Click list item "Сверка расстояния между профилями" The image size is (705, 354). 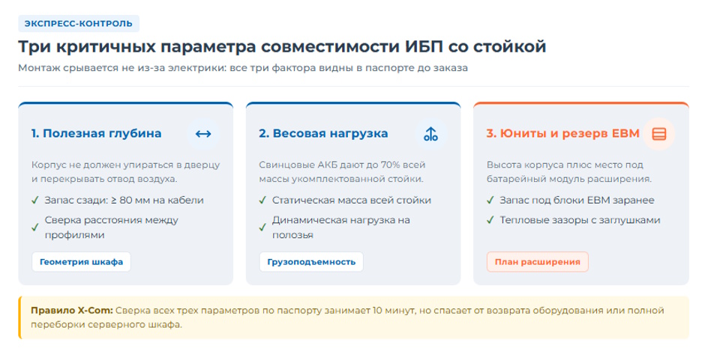pyautogui.click(x=112, y=228)
